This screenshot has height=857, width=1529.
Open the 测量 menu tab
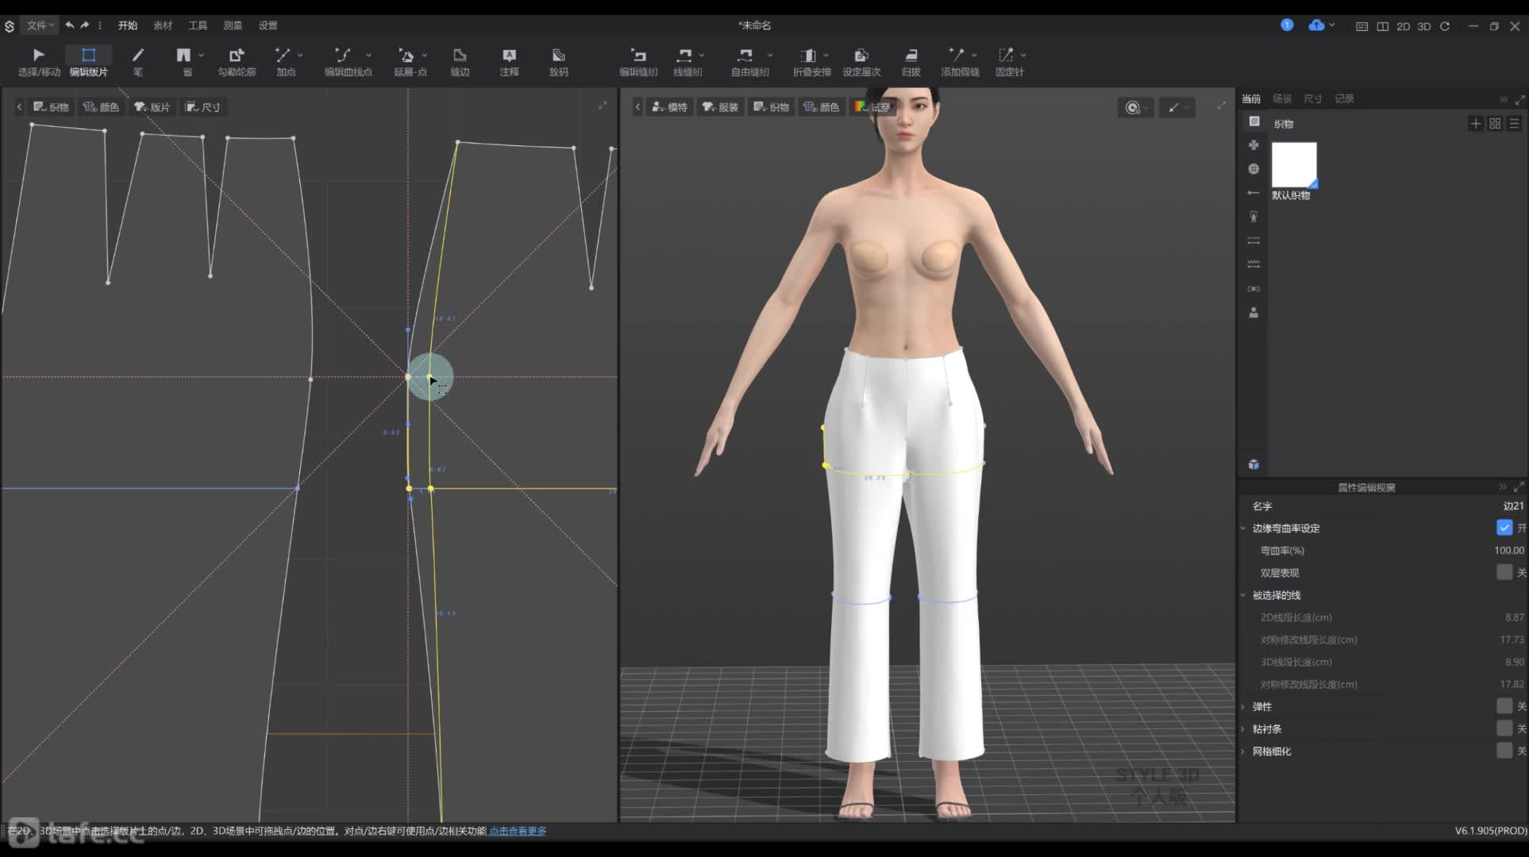233,25
